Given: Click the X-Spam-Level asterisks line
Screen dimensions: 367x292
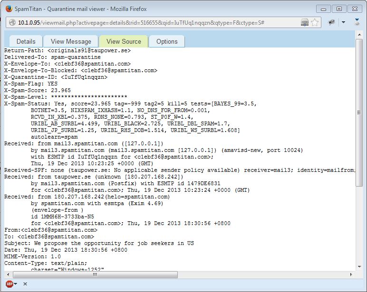Looking at the screenshot, I should pos(66,97).
